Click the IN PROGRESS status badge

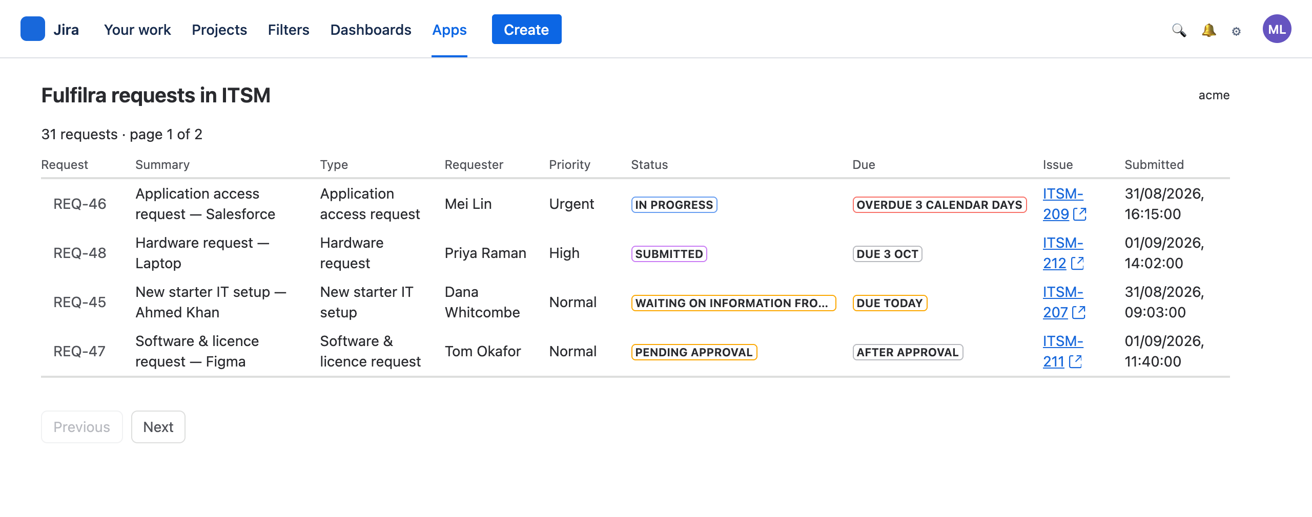tap(674, 205)
